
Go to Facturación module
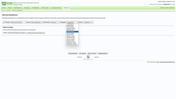(160, 4)
